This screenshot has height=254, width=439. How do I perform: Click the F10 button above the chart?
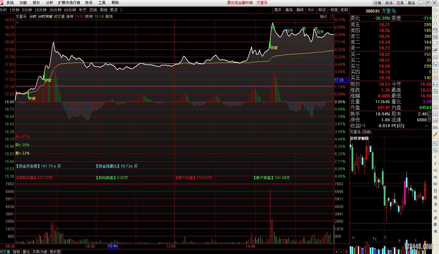point(311,10)
